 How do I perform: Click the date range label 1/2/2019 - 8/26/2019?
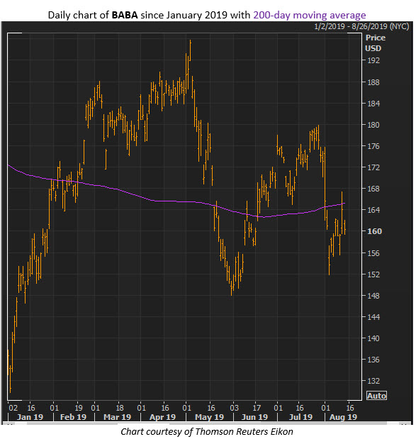[x=361, y=27]
